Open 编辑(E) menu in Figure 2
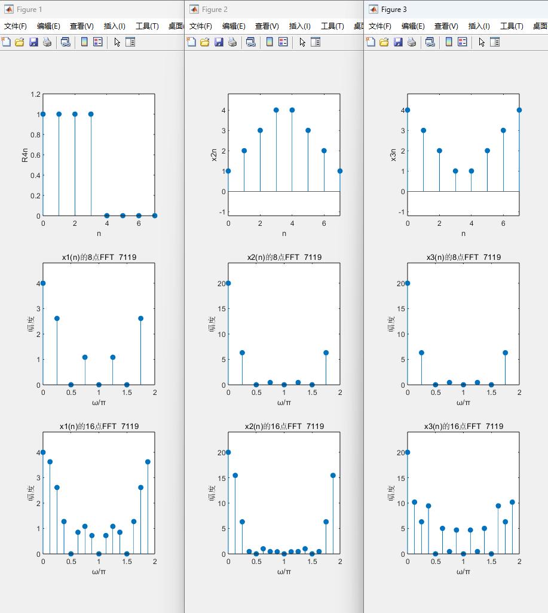548x613 pixels. click(234, 26)
